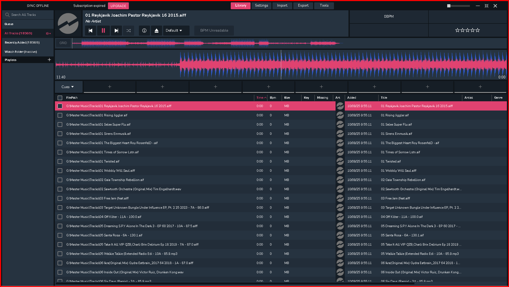
Task: Click the UPGRADE button
Action: 118,6
